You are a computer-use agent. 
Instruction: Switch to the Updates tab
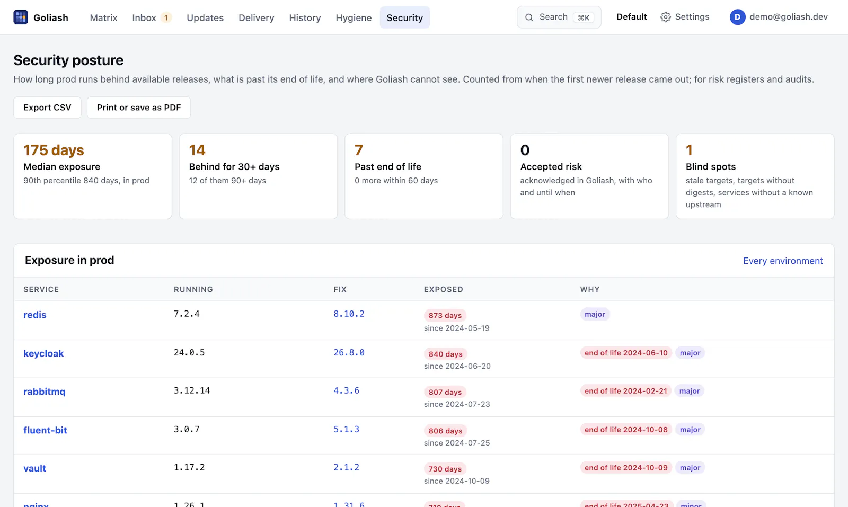pyautogui.click(x=205, y=17)
